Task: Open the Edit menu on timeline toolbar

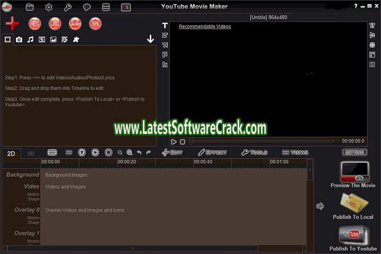Action: pyautogui.click(x=172, y=152)
